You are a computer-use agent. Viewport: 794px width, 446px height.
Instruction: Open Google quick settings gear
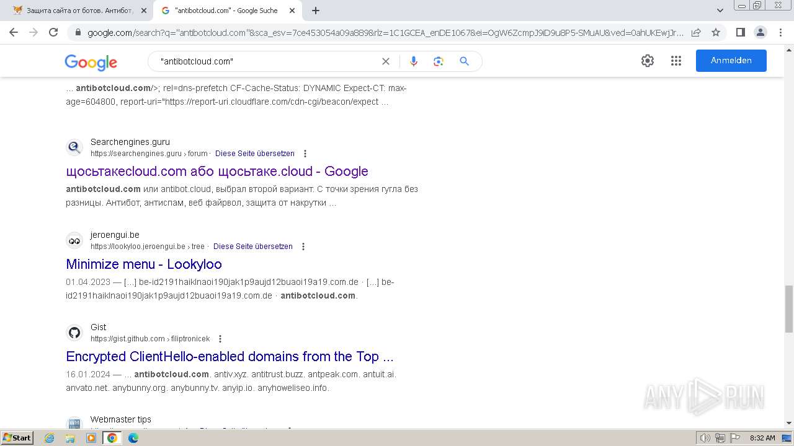pyautogui.click(x=648, y=61)
